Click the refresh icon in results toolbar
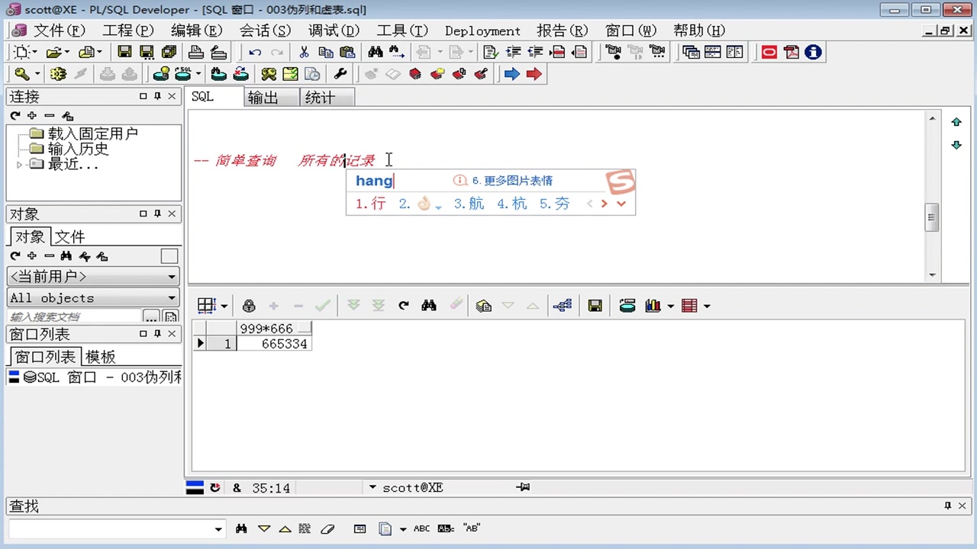The image size is (977, 549). point(404,306)
